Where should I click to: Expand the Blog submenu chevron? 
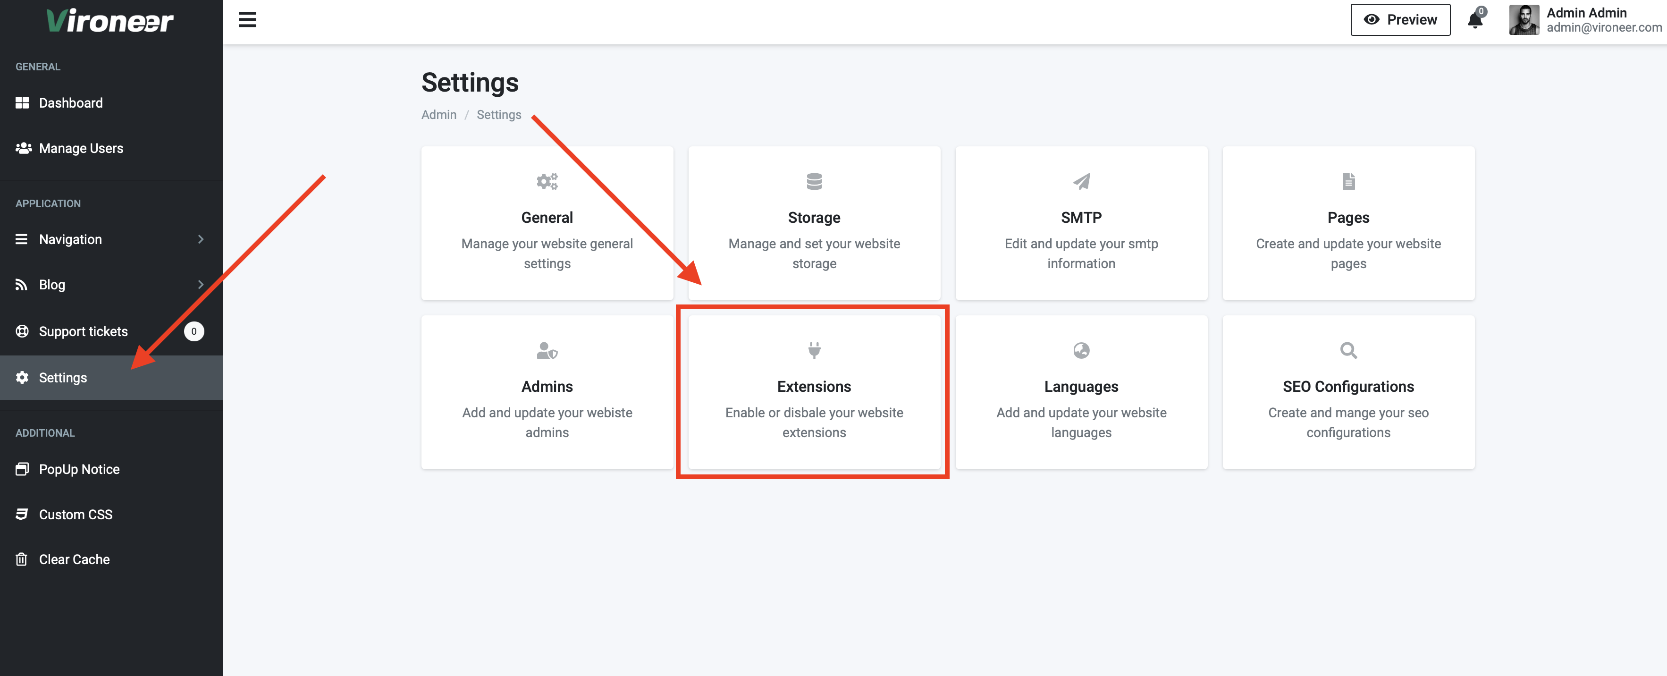(201, 285)
